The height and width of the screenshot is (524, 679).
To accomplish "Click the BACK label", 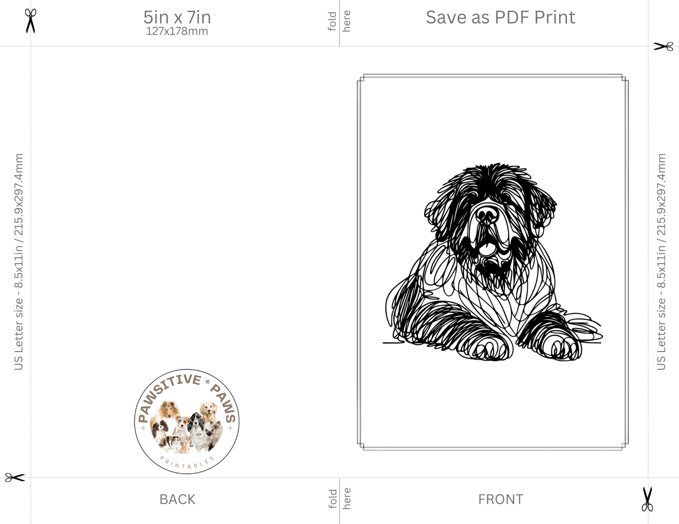I will click(177, 499).
